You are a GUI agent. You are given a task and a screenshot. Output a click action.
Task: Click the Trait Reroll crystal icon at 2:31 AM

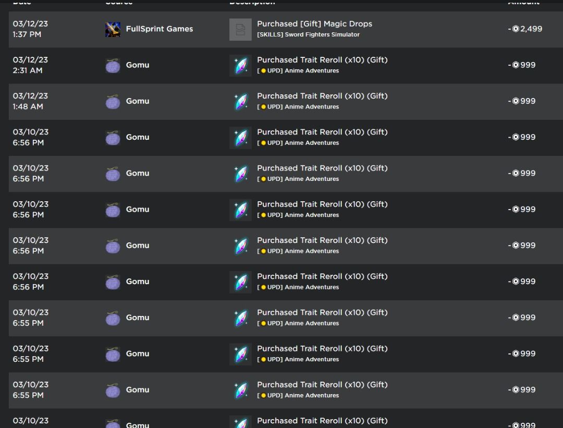240,66
